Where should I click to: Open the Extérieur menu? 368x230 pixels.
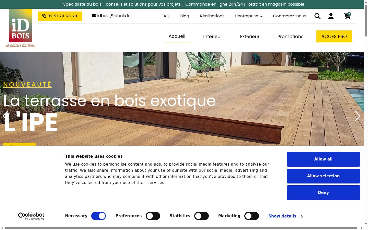click(x=250, y=37)
